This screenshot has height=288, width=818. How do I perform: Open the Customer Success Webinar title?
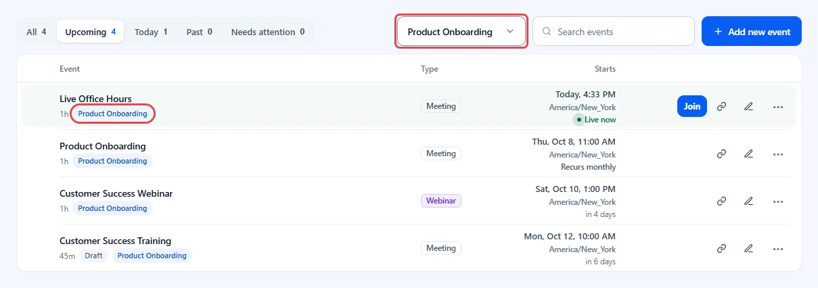pos(116,193)
